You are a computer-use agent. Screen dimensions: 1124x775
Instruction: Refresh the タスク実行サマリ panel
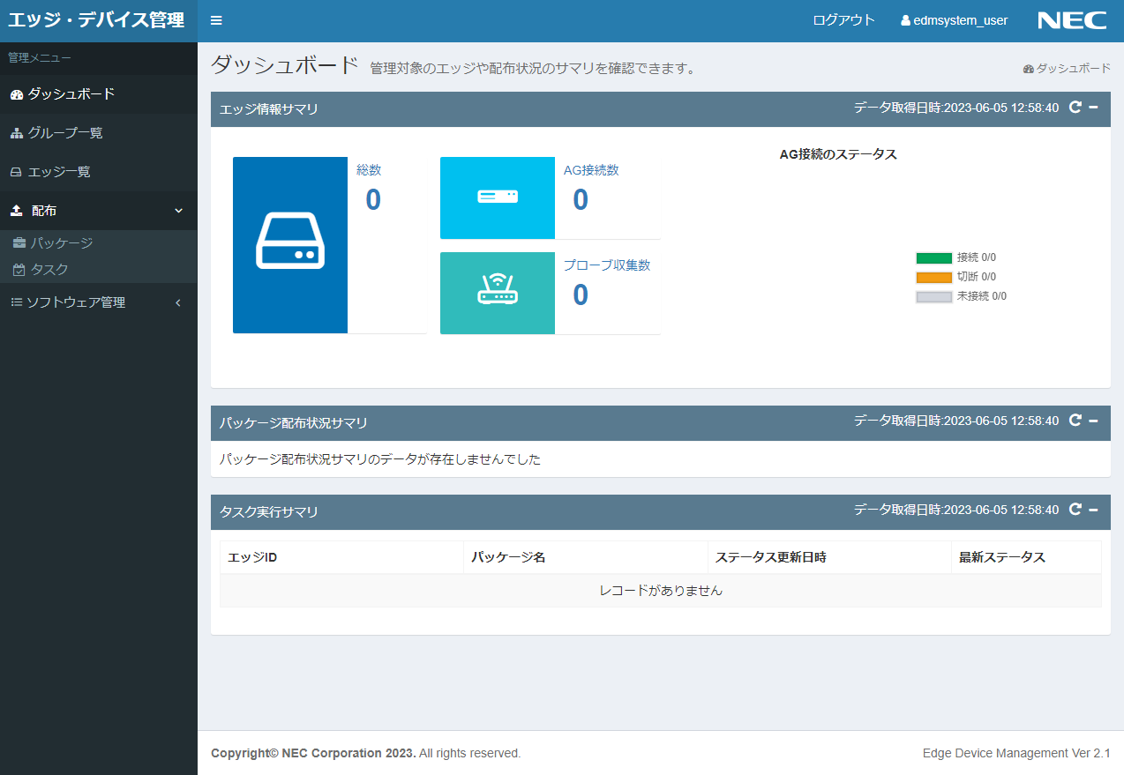pyautogui.click(x=1075, y=510)
